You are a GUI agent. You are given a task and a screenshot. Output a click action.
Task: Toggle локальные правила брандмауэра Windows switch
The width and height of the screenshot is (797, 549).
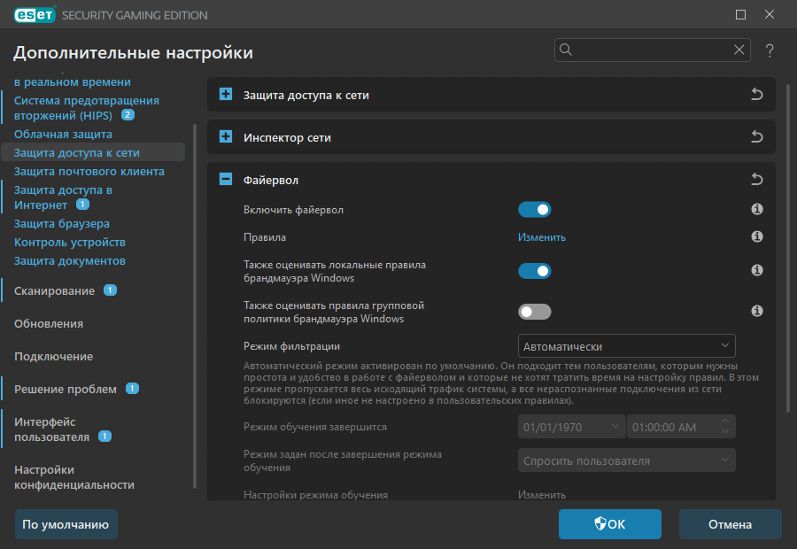point(534,271)
